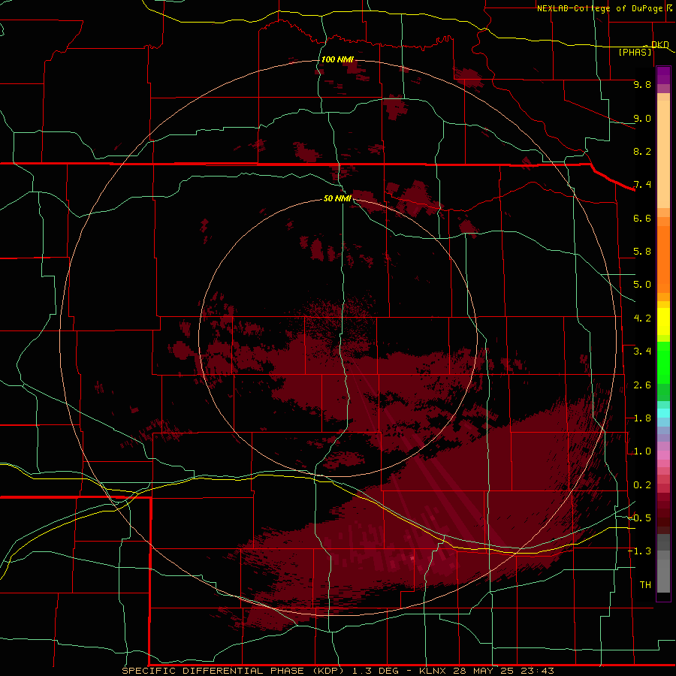The height and width of the screenshot is (676, 676).
Task: Click the SPECIFIC DIFFERENTIAL PHASE (KDP) caption text
Action: pos(234,671)
